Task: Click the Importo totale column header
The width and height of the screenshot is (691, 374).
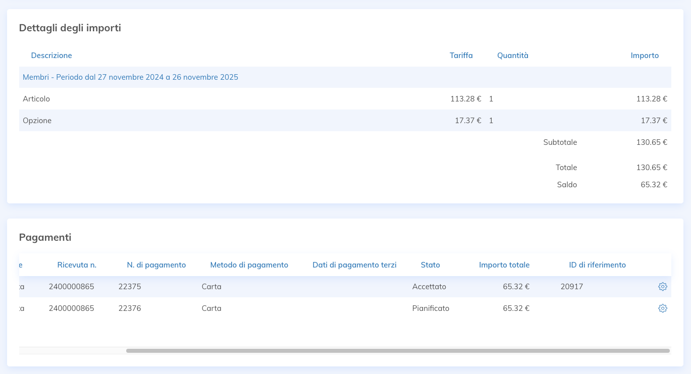Action: point(504,265)
